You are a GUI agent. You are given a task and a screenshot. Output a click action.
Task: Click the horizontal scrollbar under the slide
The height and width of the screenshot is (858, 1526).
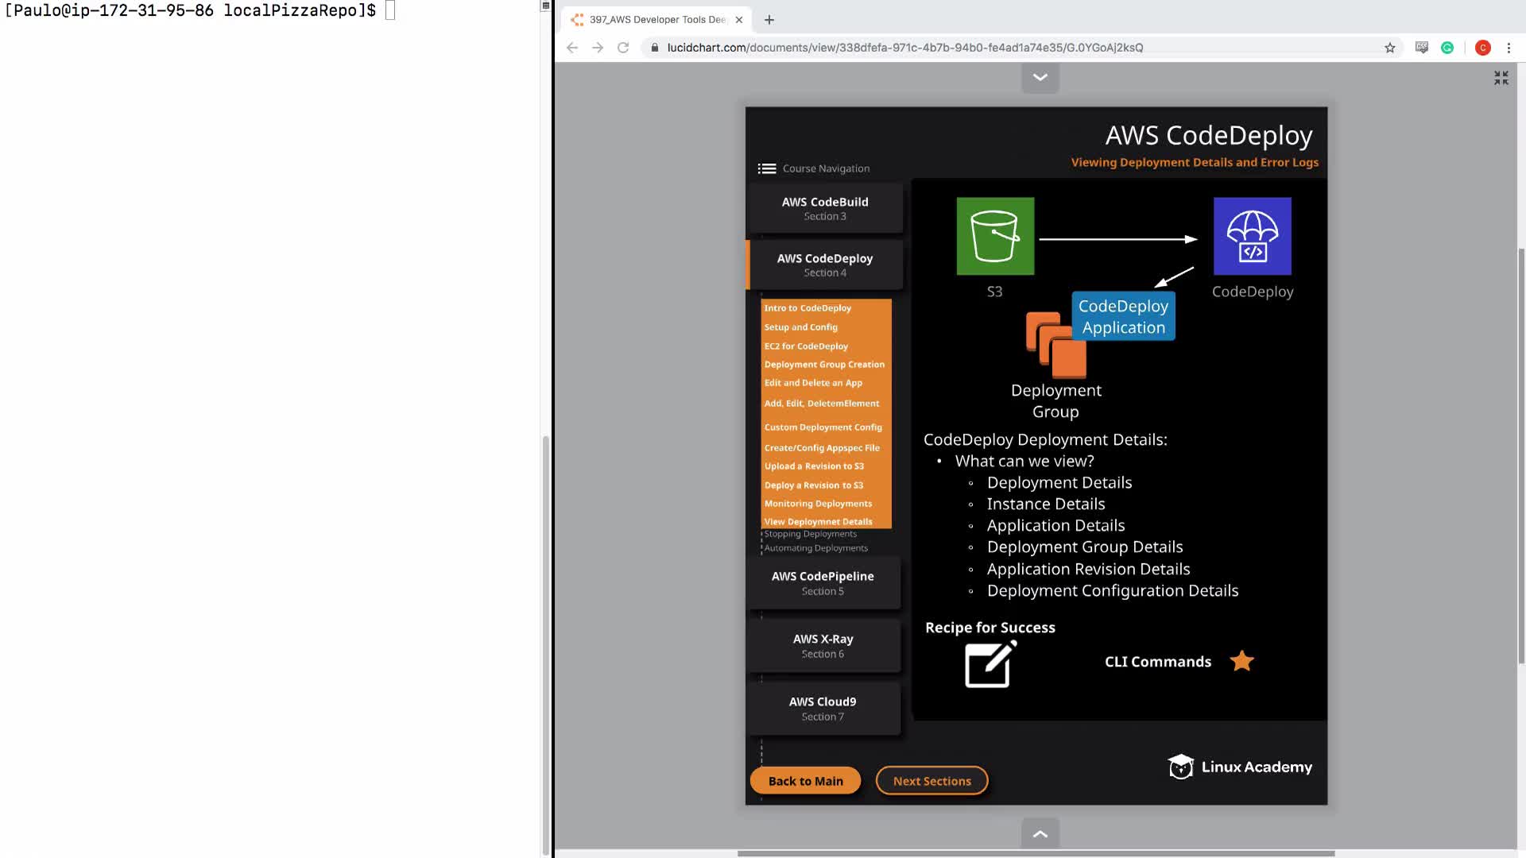(1035, 854)
